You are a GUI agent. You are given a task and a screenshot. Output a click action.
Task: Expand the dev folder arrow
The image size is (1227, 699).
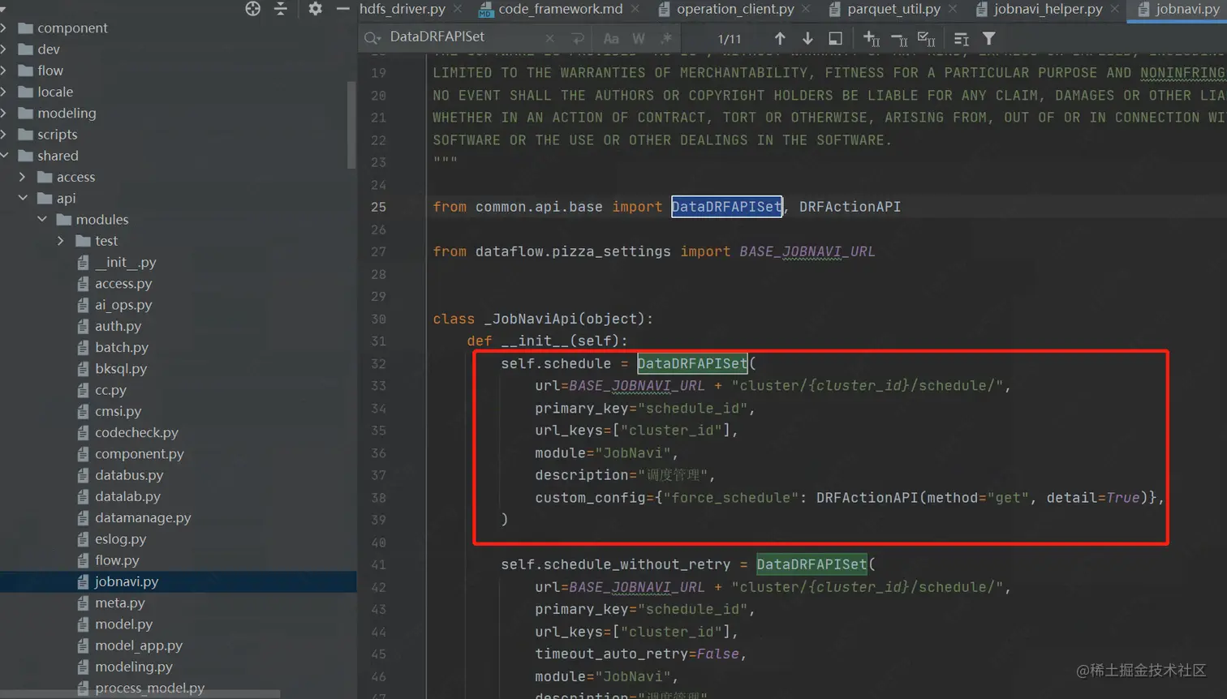pyautogui.click(x=3, y=49)
